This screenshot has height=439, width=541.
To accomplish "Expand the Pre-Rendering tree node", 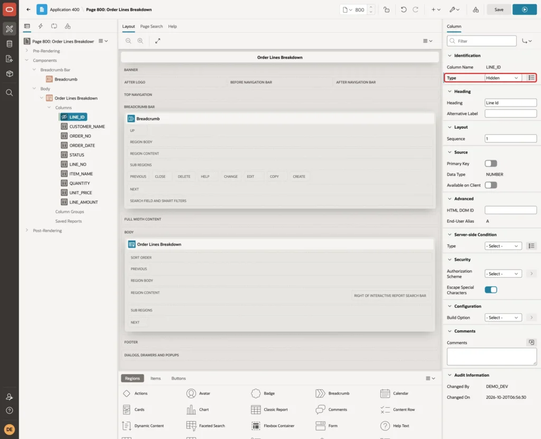I will pyautogui.click(x=26, y=51).
